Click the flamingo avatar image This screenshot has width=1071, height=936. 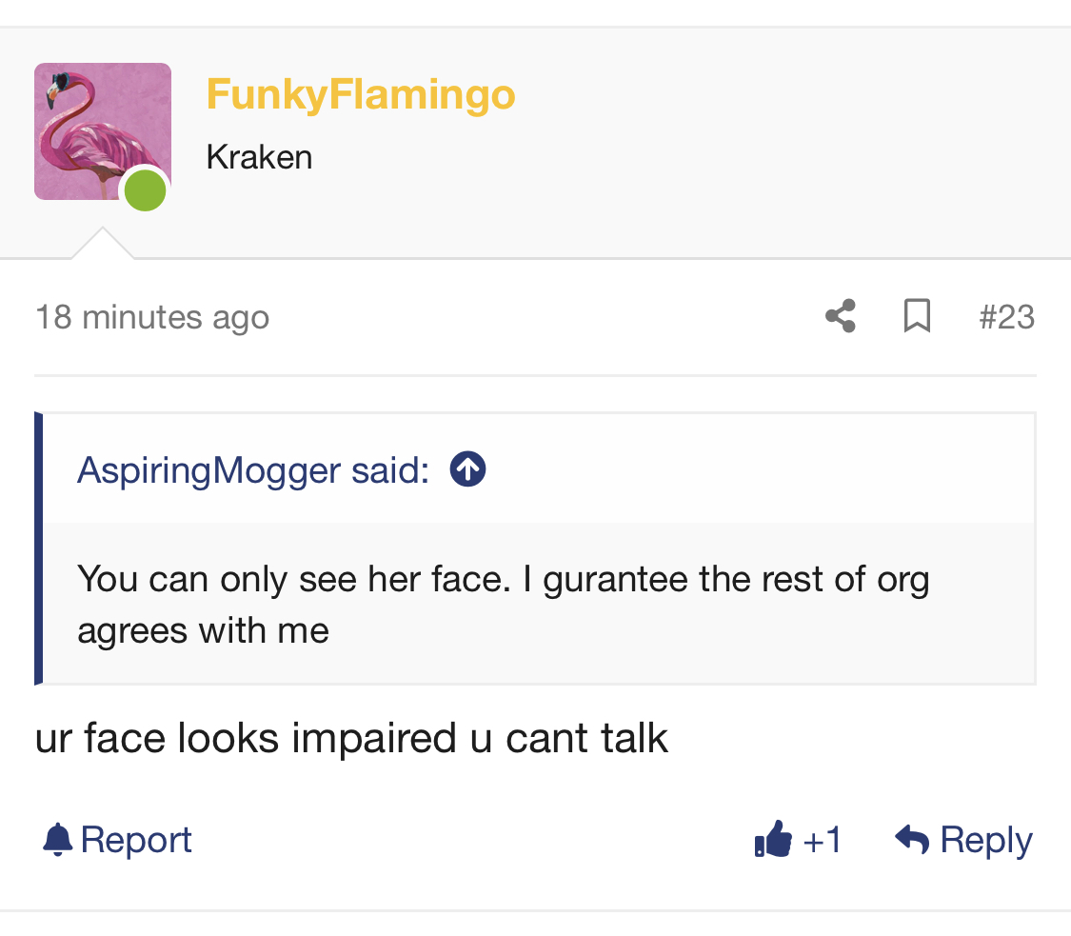103,131
